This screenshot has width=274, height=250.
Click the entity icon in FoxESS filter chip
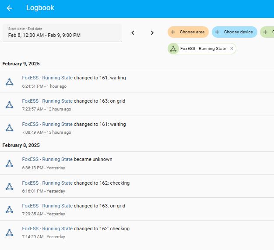point(173,49)
